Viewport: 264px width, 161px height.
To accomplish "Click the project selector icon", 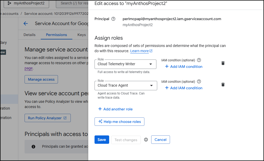I will (9, 3).
